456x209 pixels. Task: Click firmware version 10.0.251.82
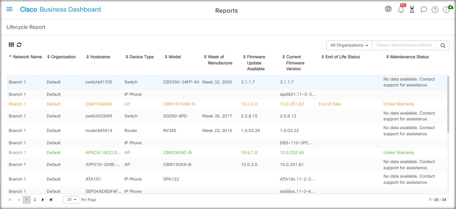tap(292, 104)
